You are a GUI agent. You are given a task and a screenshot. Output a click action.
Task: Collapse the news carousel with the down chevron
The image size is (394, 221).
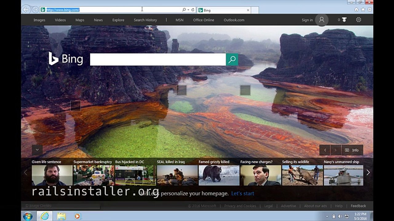click(37, 150)
